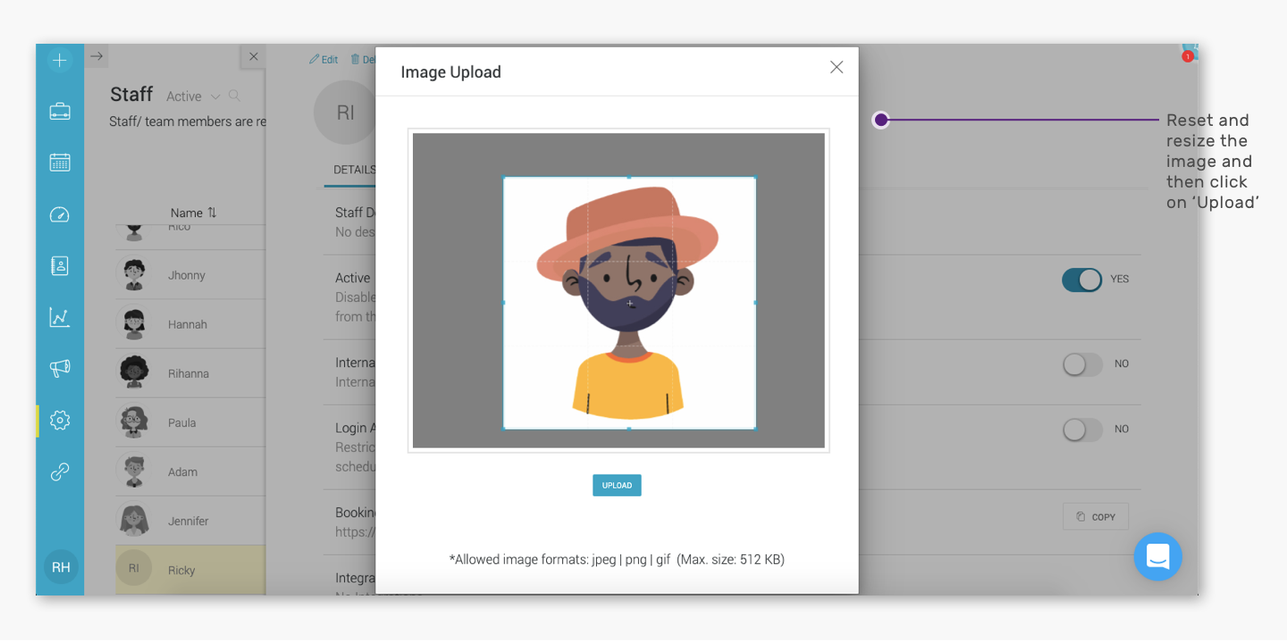Turn on the Login NO toggle

(1081, 429)
